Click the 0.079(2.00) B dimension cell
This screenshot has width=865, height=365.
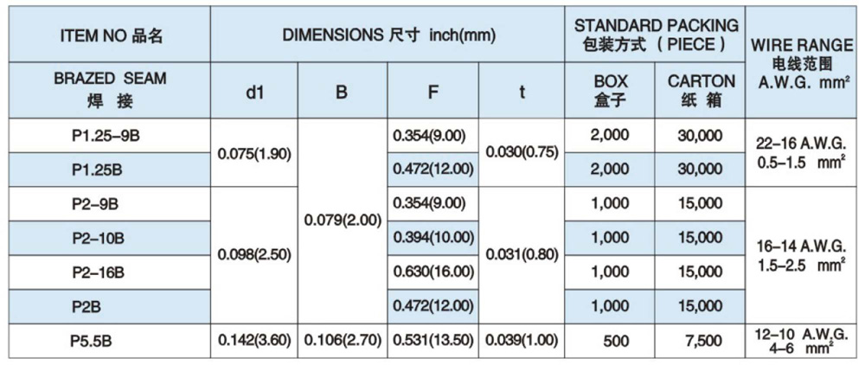[343, 221]
